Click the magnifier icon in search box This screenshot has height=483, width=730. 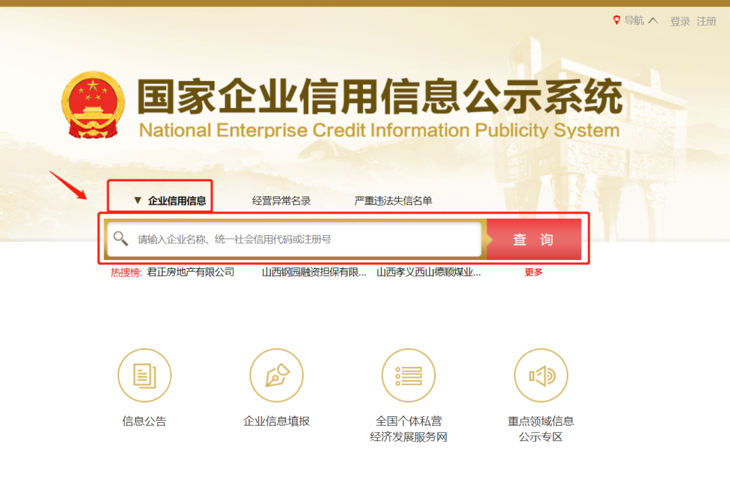[120, 238]
